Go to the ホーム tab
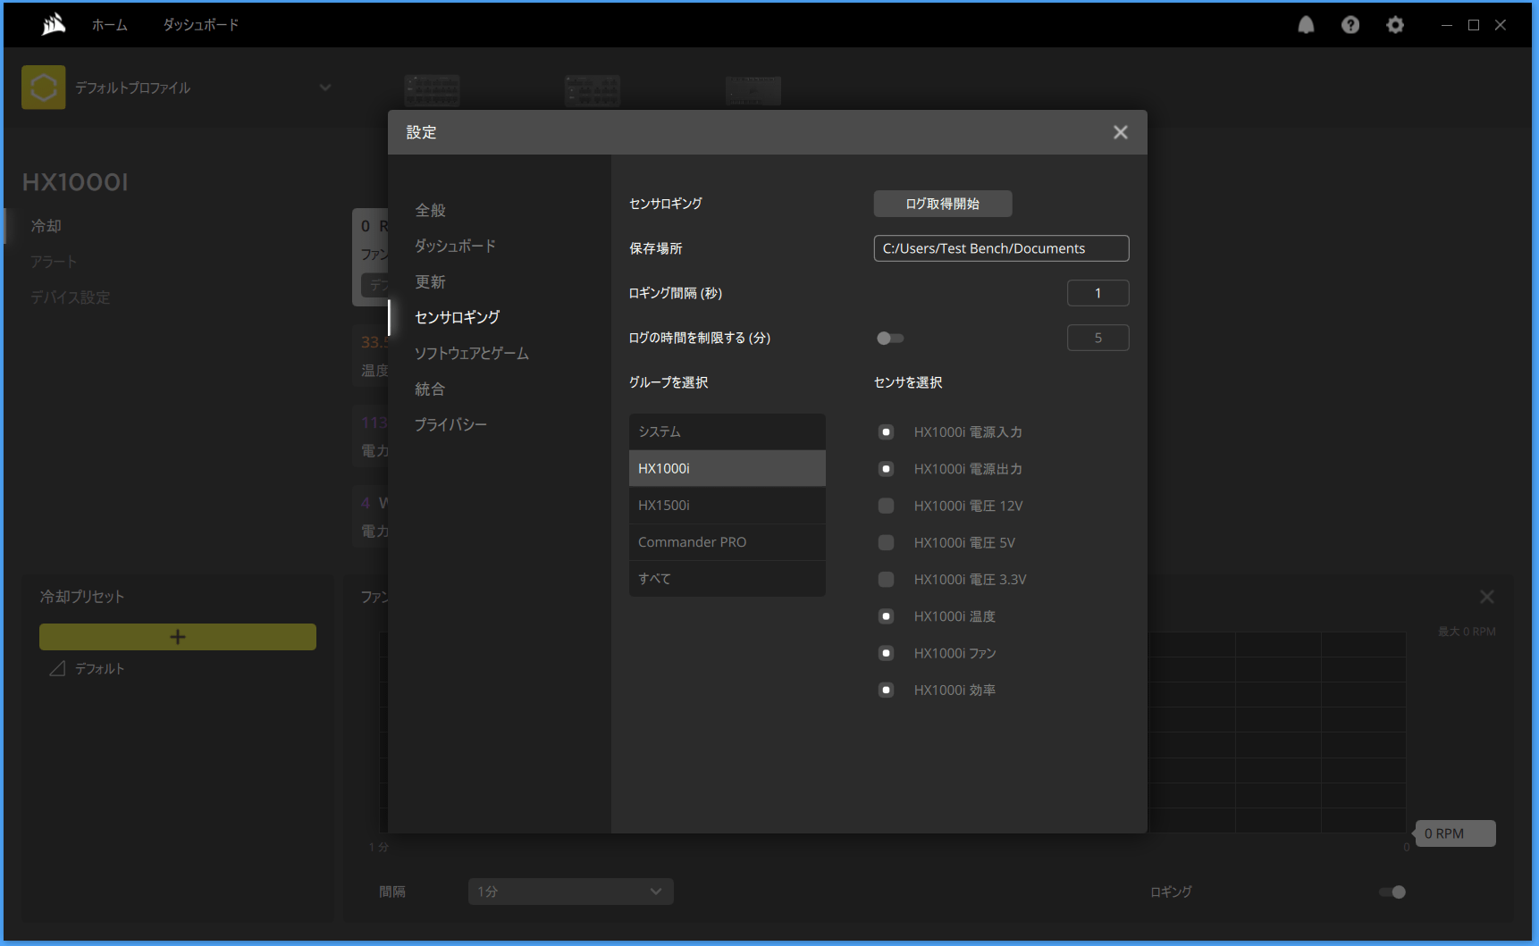The image size is (1539, 946). coord(109,25)
